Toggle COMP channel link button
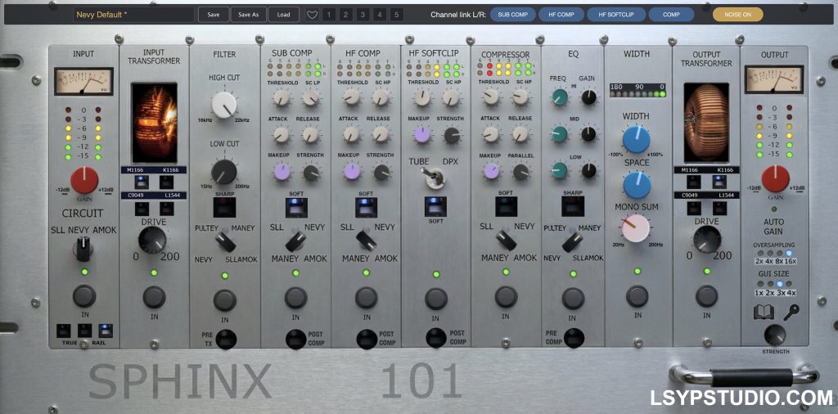 [x=671, y=15]
